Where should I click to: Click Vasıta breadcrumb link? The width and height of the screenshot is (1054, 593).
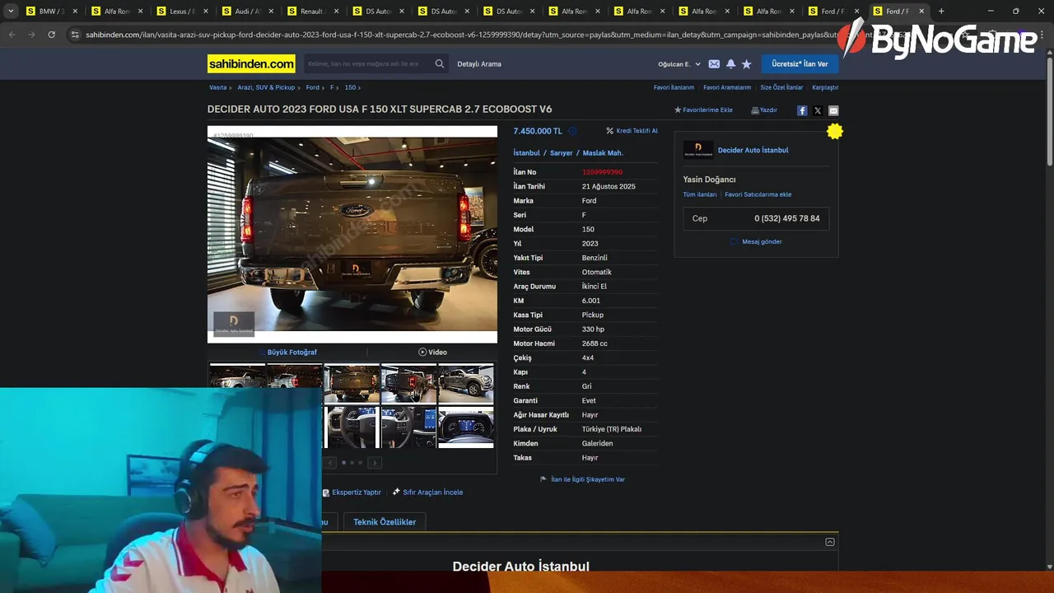tap(217, 87)
